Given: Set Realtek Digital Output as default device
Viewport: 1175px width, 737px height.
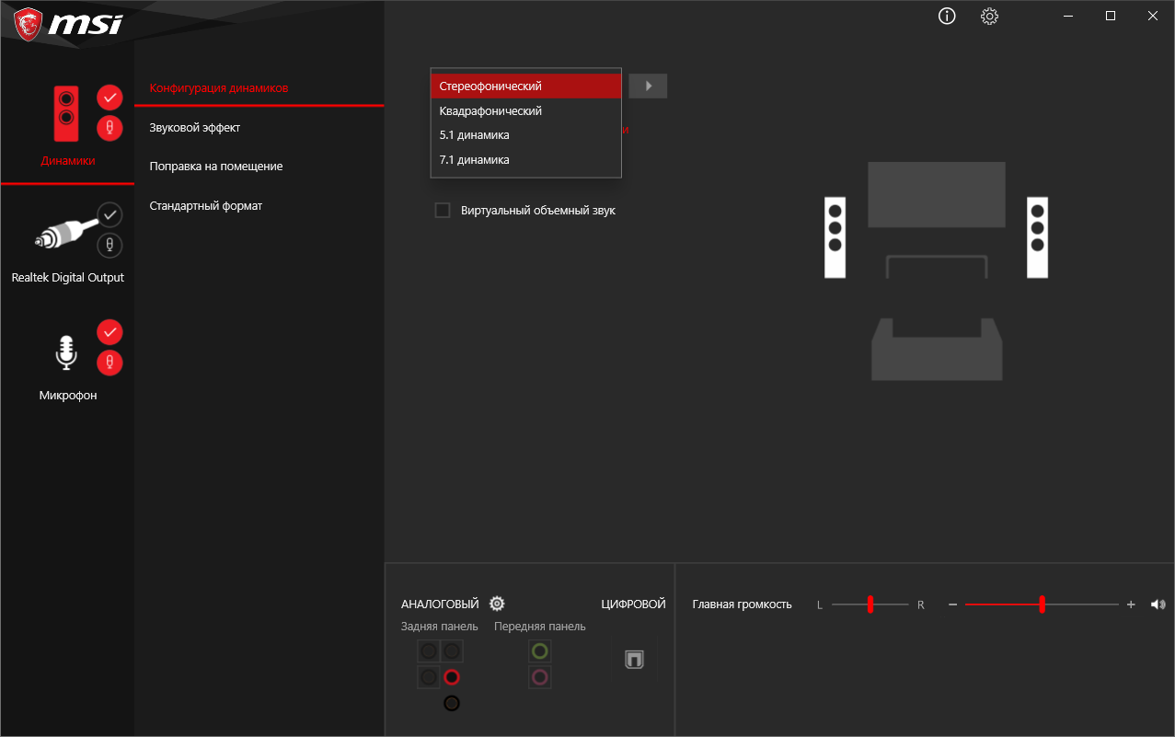Looking at the screenshot, I should coord(109,214).
